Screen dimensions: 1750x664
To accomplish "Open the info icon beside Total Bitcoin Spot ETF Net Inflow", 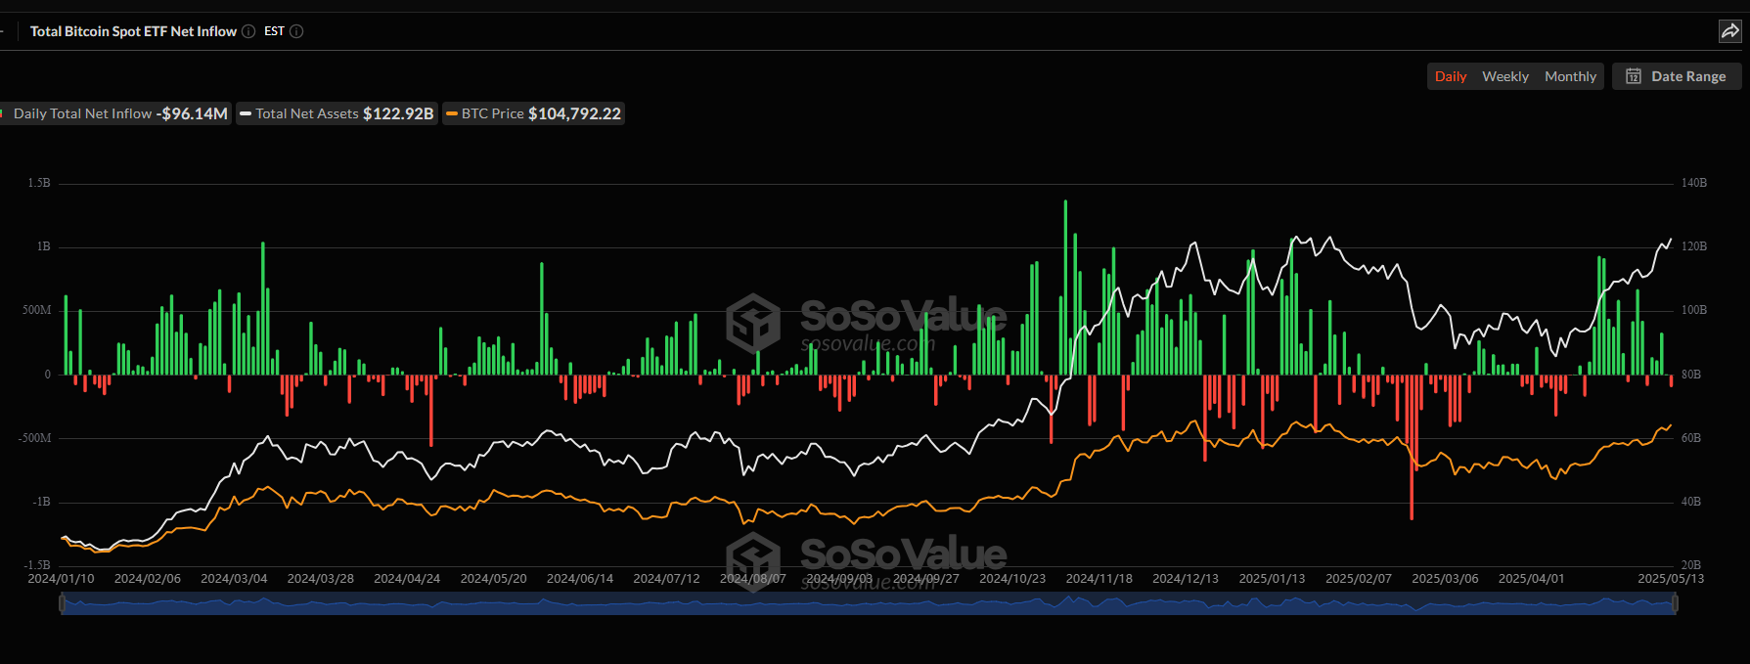I will tap(248, 31).
